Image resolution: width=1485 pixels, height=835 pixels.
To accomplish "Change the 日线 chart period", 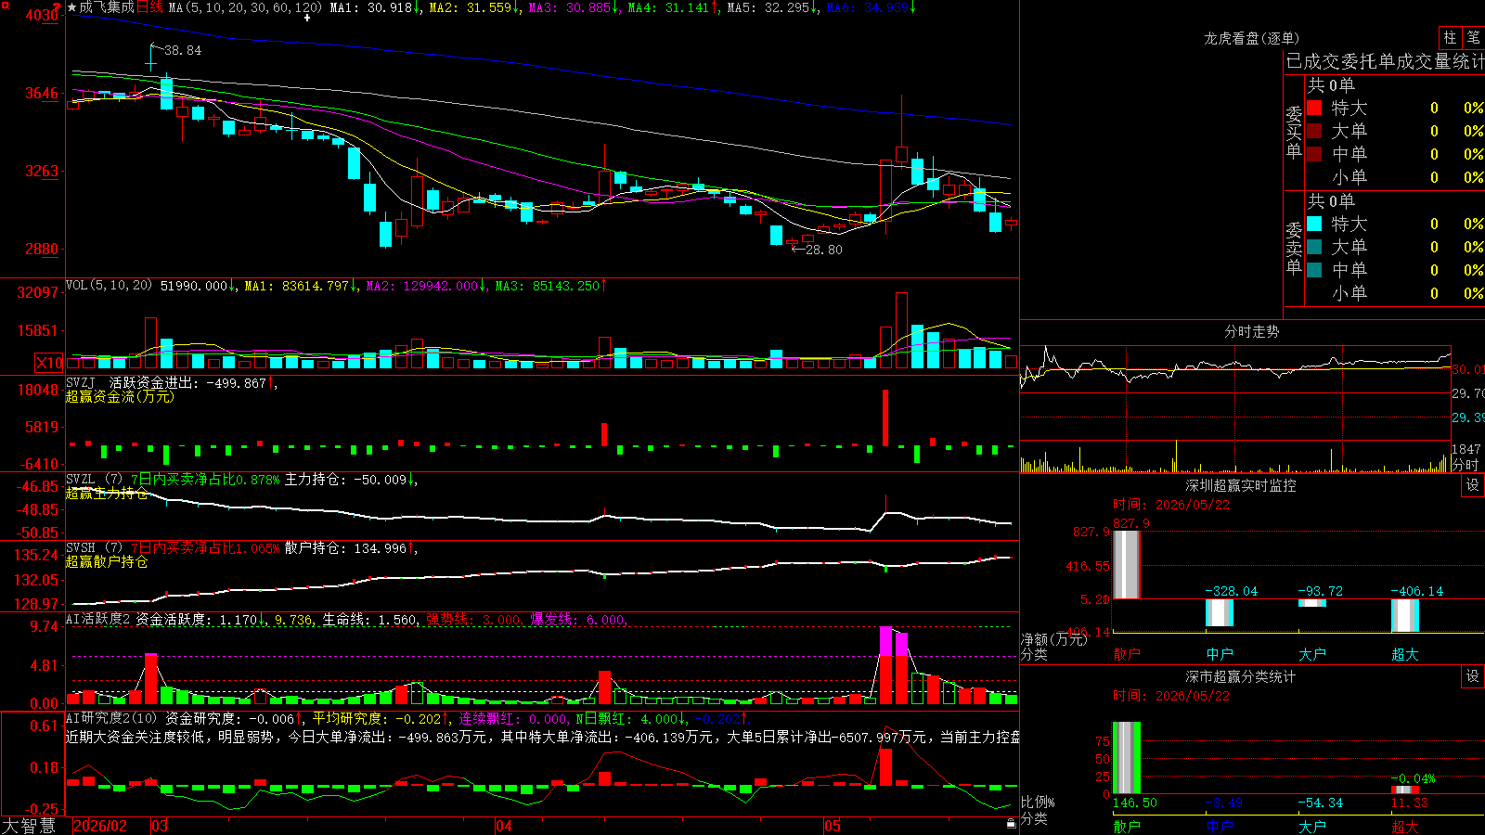I will [149, 7].
